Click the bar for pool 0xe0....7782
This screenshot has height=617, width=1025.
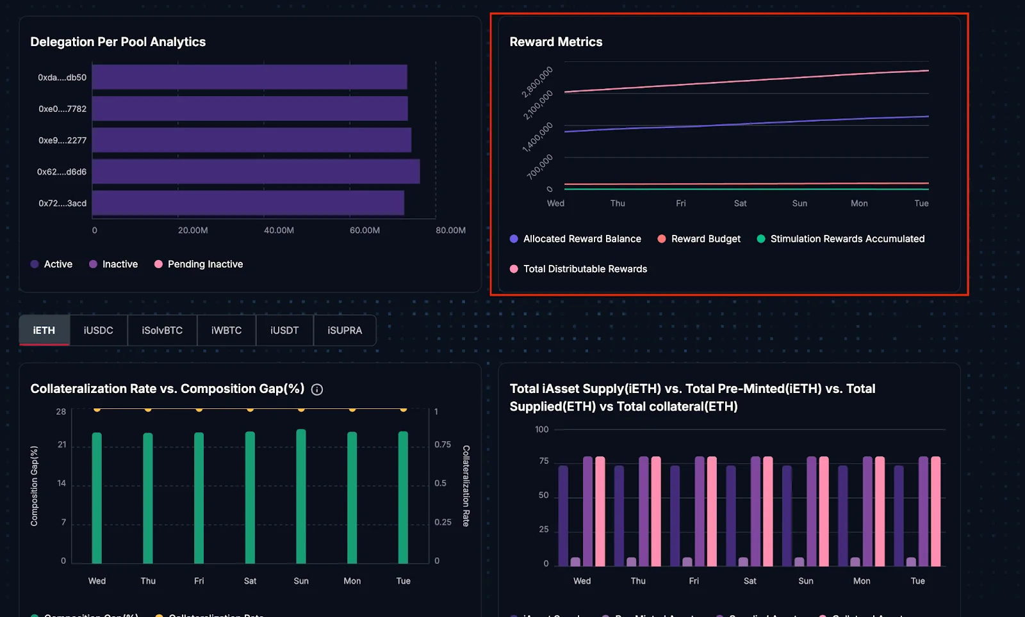(250, 108)
